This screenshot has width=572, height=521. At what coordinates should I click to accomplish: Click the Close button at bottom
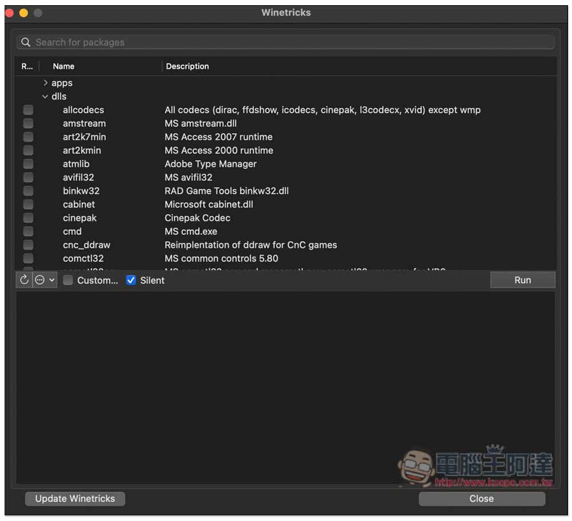pyautogui.click(x=482, y=499)
